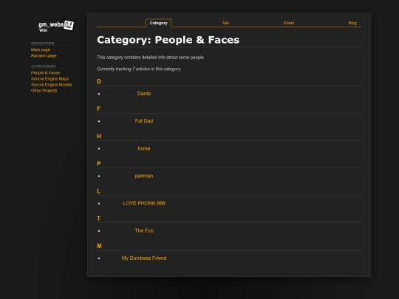The image size is (399, 299).
Task: Open Source Engine Models category
Action: 52,84
